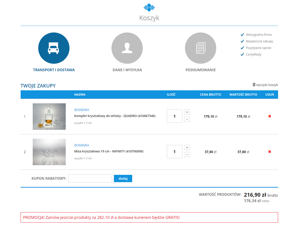Edit the quantity field for whisky set
Image resolution: width=298 pixels, height=225 pixels.
175,116
